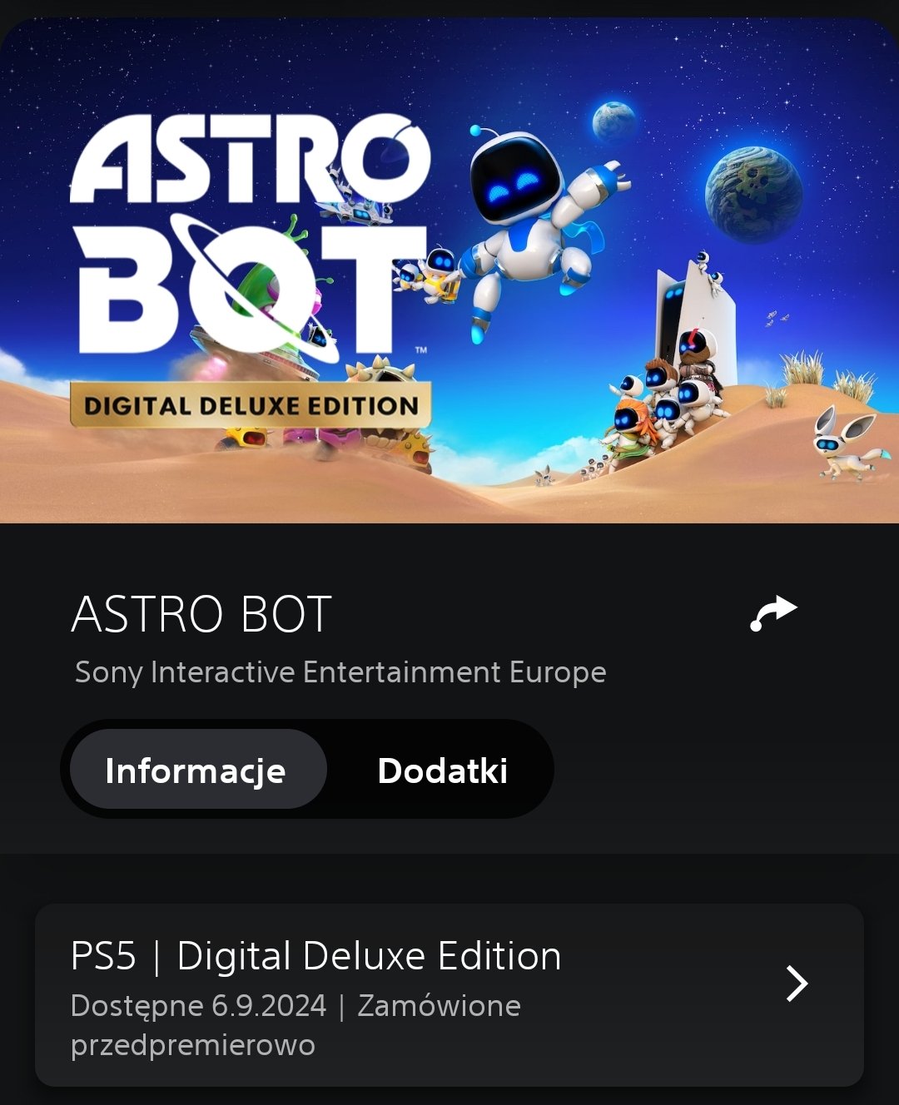Tap the spiky enemies below the badge
Image resolution: width=899 pixels, height=1105 pixels.
333,441
